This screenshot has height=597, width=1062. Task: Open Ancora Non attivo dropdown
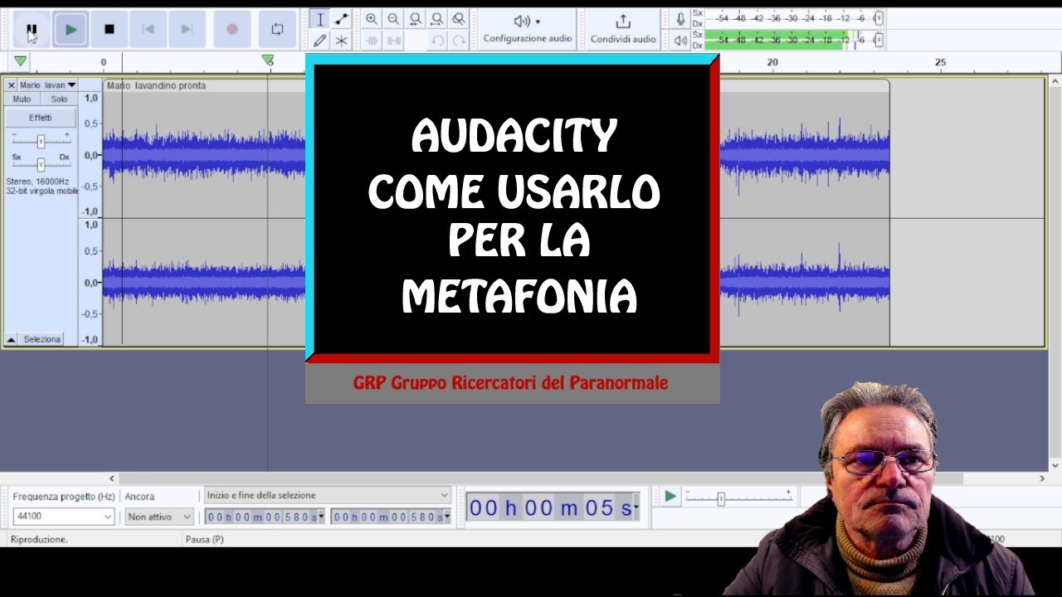click(x=159, y=517)
